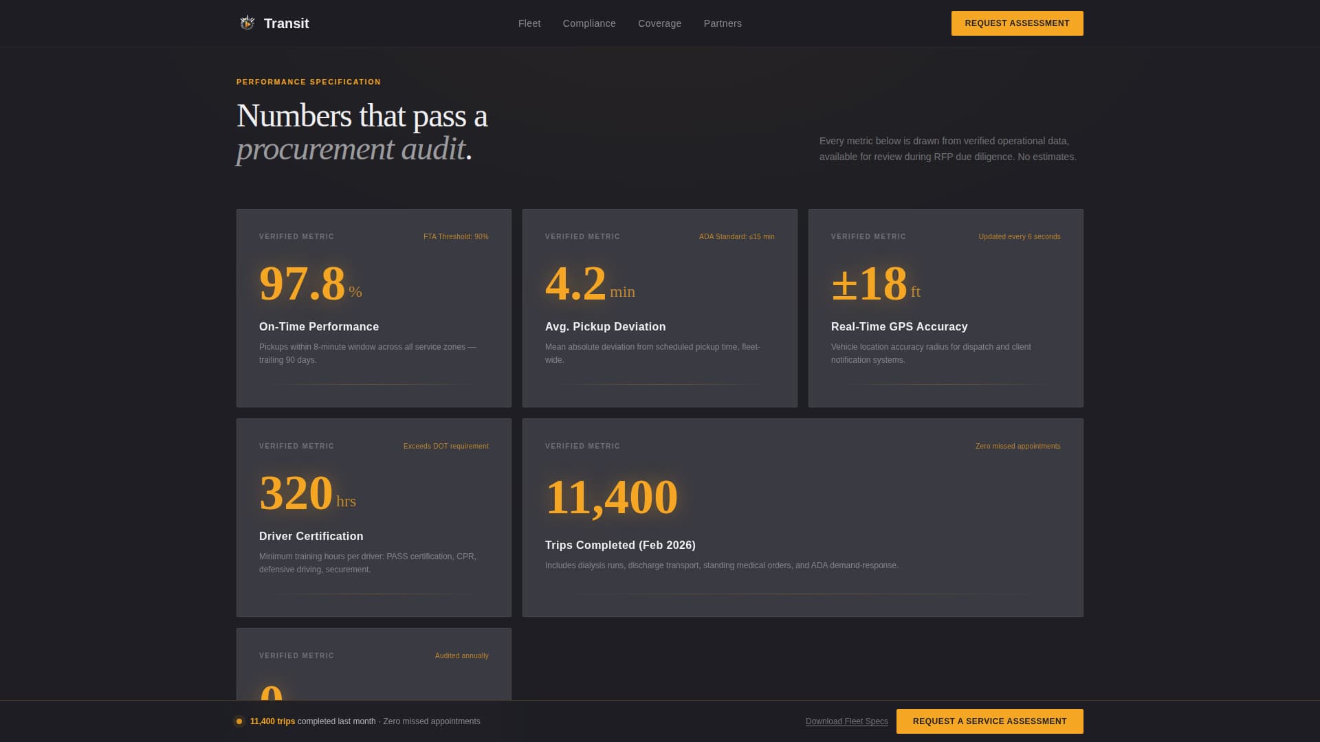Open the Fleet nav item
Image resolution: width=1320 pixels, height=742 pixels.
pos(529,23)
